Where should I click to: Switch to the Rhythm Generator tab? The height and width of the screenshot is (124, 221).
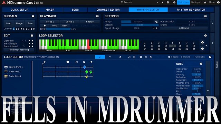click(191, 10)
